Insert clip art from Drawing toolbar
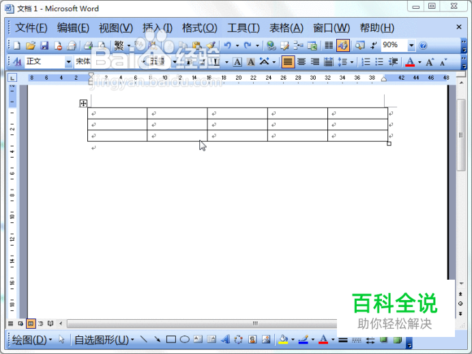Screen dimensions: 472x354 [252, 339]
